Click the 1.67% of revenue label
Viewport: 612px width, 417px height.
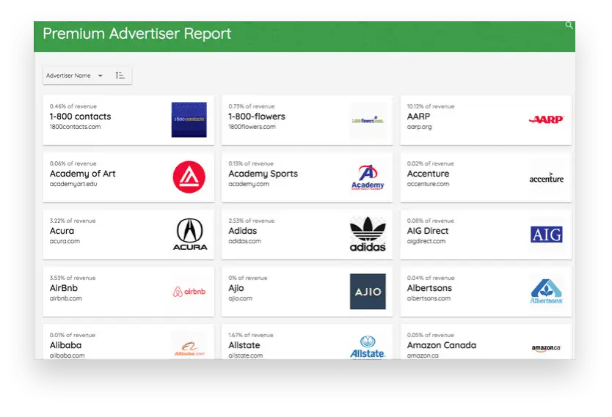[x=251, y=335]
